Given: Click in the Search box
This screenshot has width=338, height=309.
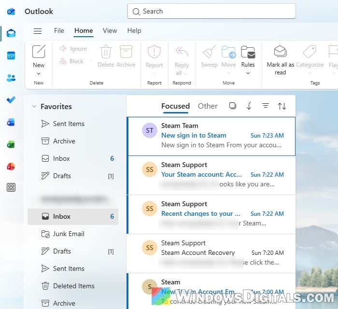Looking at the screenshot, I should [x=211, y=11].
